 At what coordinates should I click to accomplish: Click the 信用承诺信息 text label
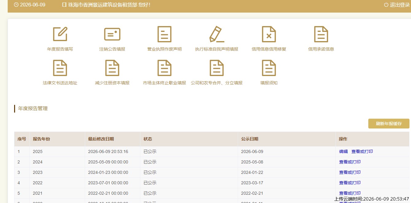pyautogui.click(x=321, y=49)
